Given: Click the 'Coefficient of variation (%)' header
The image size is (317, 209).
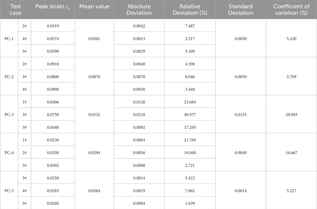Looking at the screenshot, I should click(291, 9).
